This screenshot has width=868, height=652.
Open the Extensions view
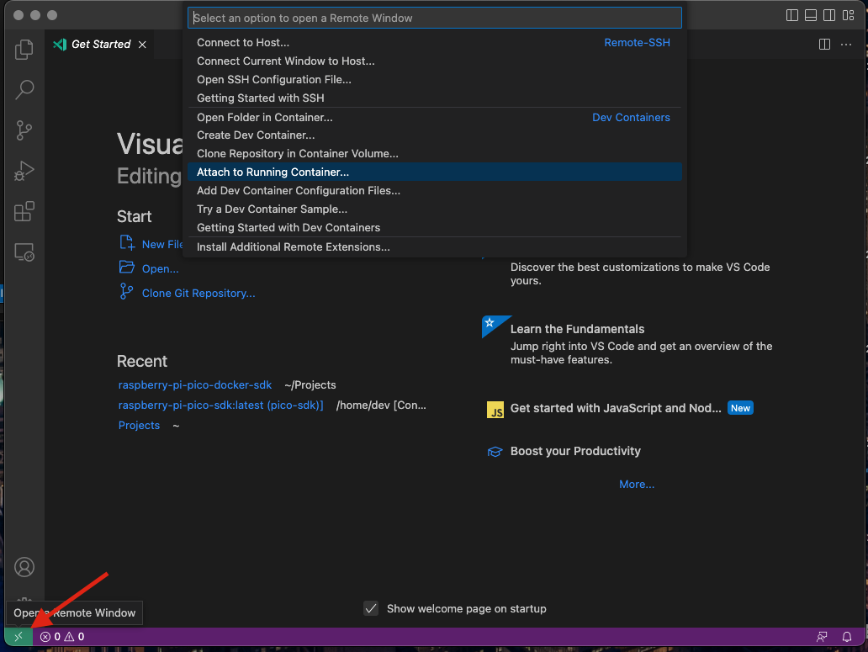point(24,211)
